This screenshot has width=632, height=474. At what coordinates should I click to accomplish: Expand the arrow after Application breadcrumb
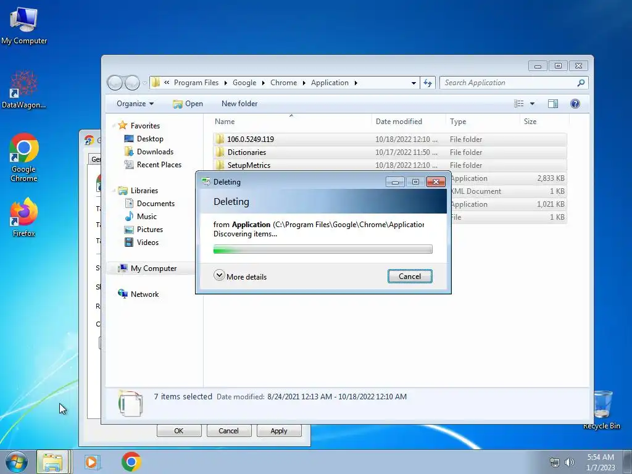[x=356, y=83]
